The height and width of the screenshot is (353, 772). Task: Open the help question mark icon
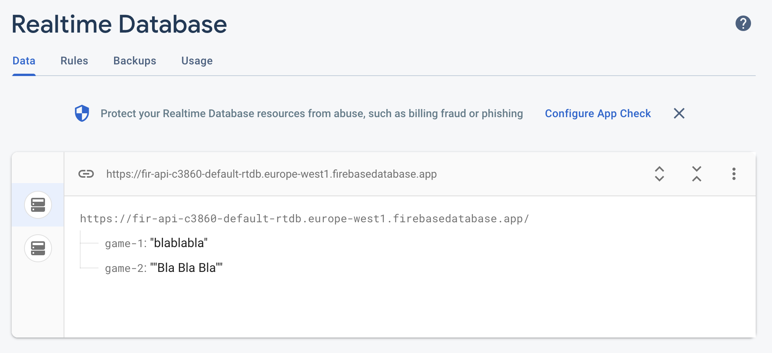coord(743,23)
